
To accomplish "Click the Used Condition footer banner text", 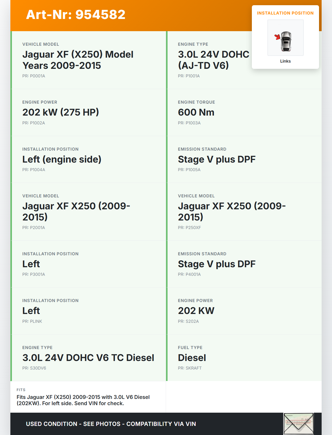I will point(111,424).
